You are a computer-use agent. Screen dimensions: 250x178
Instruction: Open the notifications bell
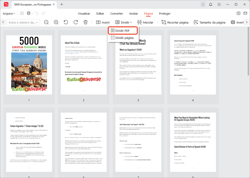coord(211,4)
